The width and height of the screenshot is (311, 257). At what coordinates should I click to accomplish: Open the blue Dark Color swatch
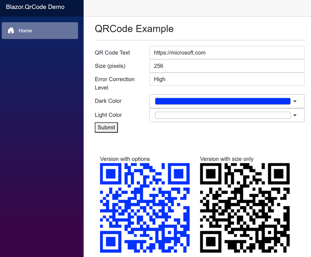pyautogui.click(x=222, y=101)
